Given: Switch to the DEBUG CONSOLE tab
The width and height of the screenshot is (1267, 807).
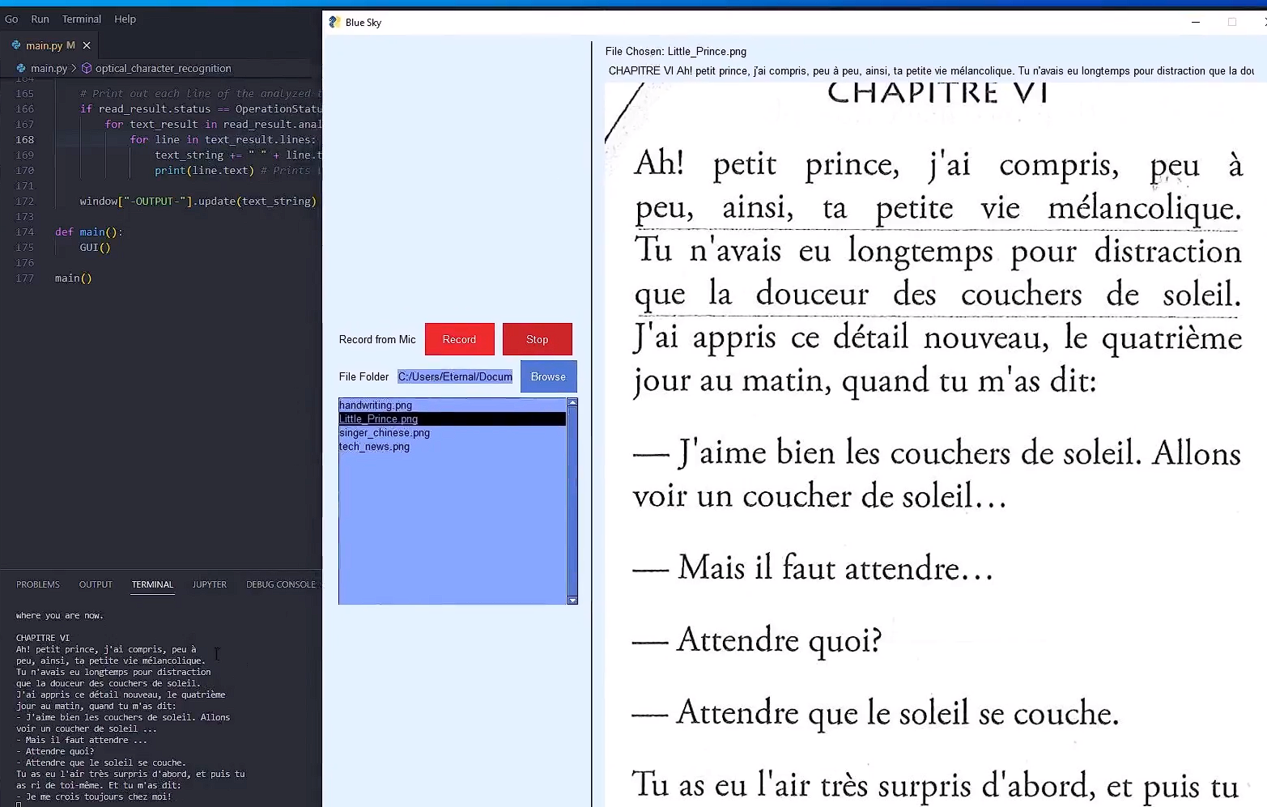Looking at the screenshot, I should (x=280, y=584).
